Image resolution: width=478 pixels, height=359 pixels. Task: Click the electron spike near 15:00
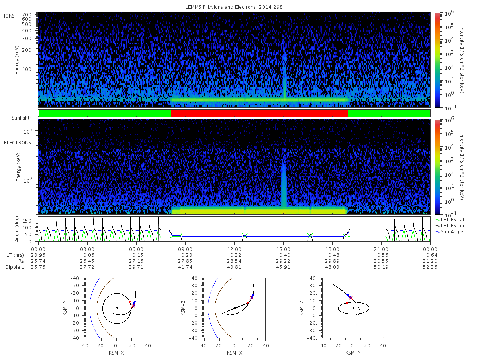(284, 179)
